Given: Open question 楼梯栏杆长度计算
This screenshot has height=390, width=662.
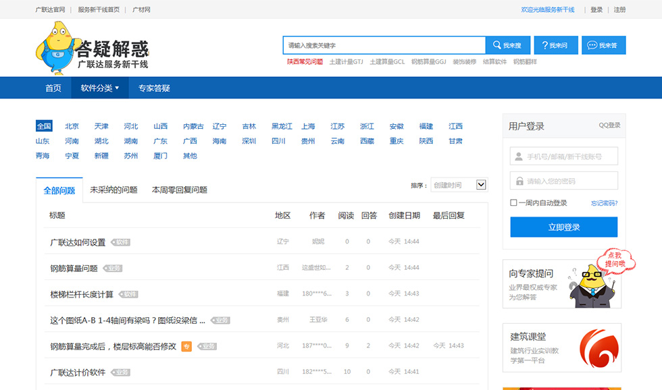Looking at the screenshot, I should tap(82, 294).
